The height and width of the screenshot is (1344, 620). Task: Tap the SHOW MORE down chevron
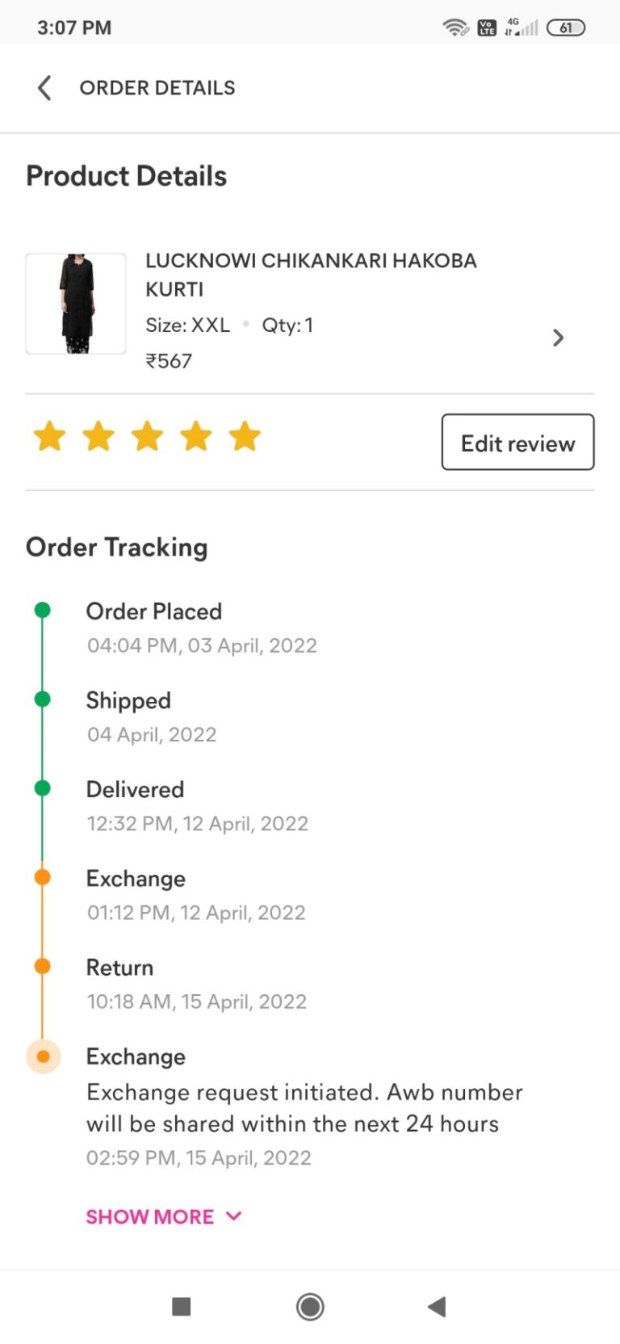233,1216
